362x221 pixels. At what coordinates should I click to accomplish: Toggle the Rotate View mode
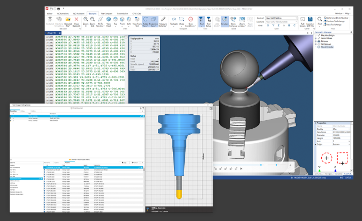146,21
